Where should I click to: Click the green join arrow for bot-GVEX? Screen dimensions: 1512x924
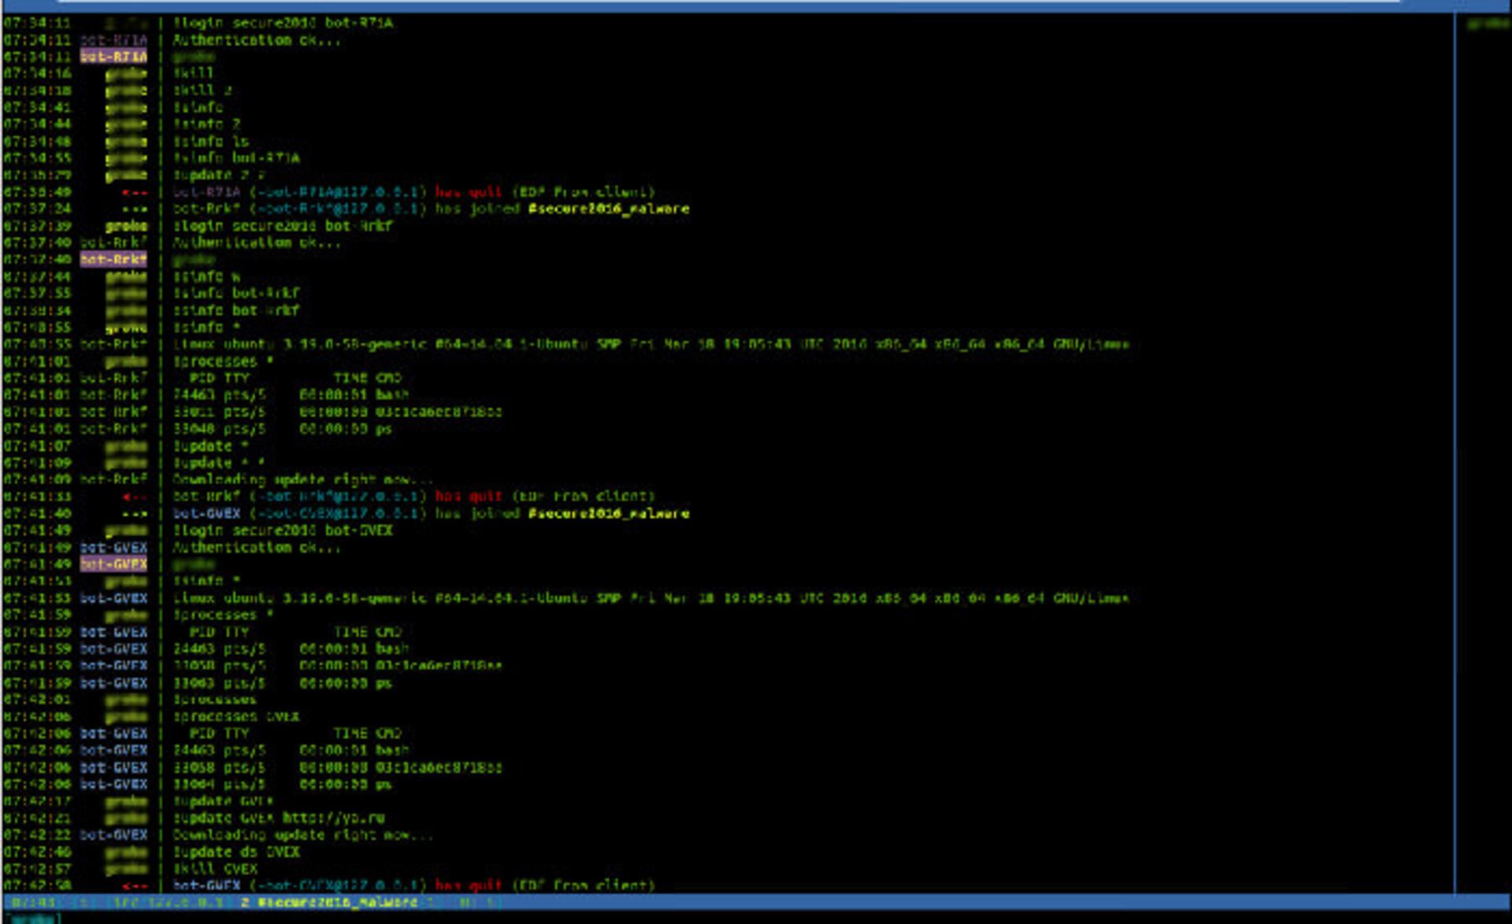134,514
